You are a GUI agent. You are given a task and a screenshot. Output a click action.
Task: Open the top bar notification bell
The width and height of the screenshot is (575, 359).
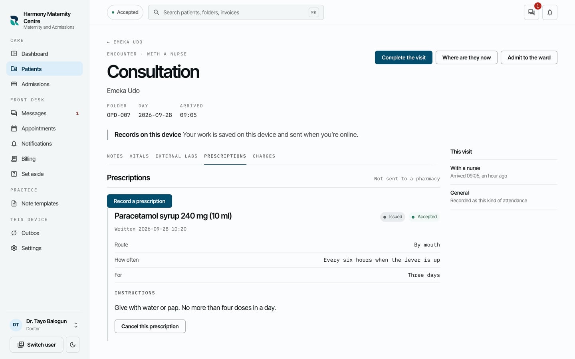click(x=550, y=12)
